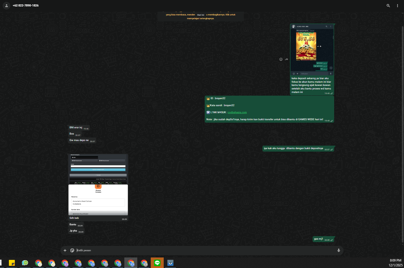Viewport: 404px width, 268px height.
Task: Open LINE from the taskbar
Action: tap(157, 263)
